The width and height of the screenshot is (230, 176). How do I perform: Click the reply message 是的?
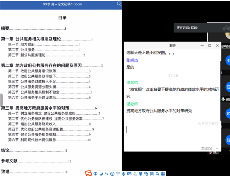click(x=130, y=67)
